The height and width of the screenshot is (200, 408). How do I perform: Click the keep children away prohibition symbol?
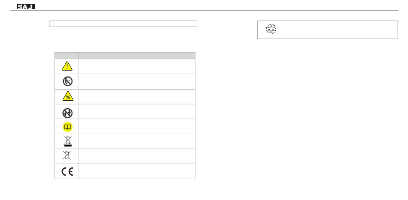(67, 113)
